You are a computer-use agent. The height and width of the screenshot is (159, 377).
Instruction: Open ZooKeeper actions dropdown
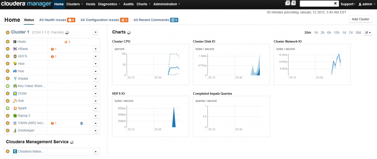pyautogui.click(x=95, y=131)
